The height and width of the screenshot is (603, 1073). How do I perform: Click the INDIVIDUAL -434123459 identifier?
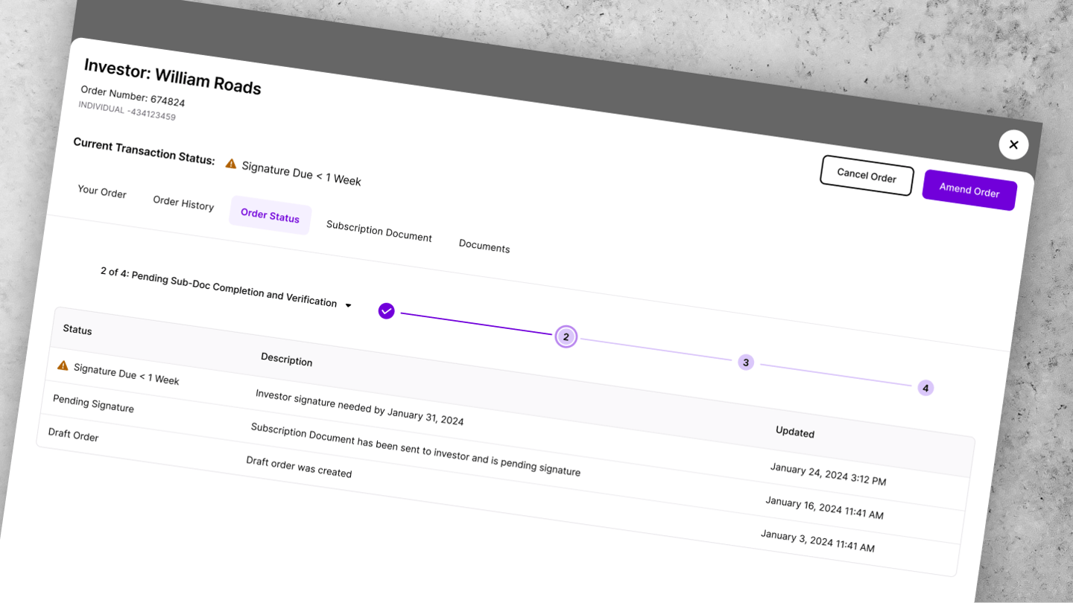coord(127,110)
